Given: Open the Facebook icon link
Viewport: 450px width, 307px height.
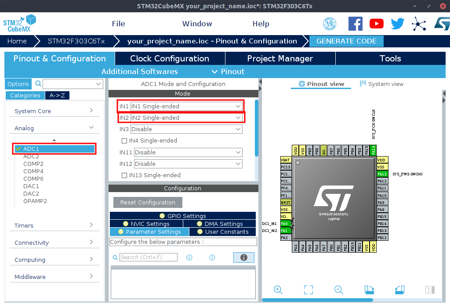Looking at the screenshot, I should click(355, 24).
